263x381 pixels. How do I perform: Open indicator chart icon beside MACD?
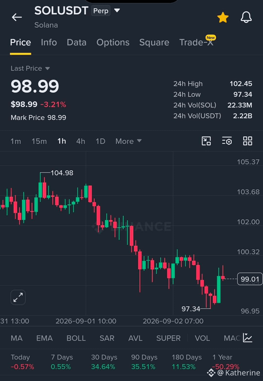click(247, 338)
